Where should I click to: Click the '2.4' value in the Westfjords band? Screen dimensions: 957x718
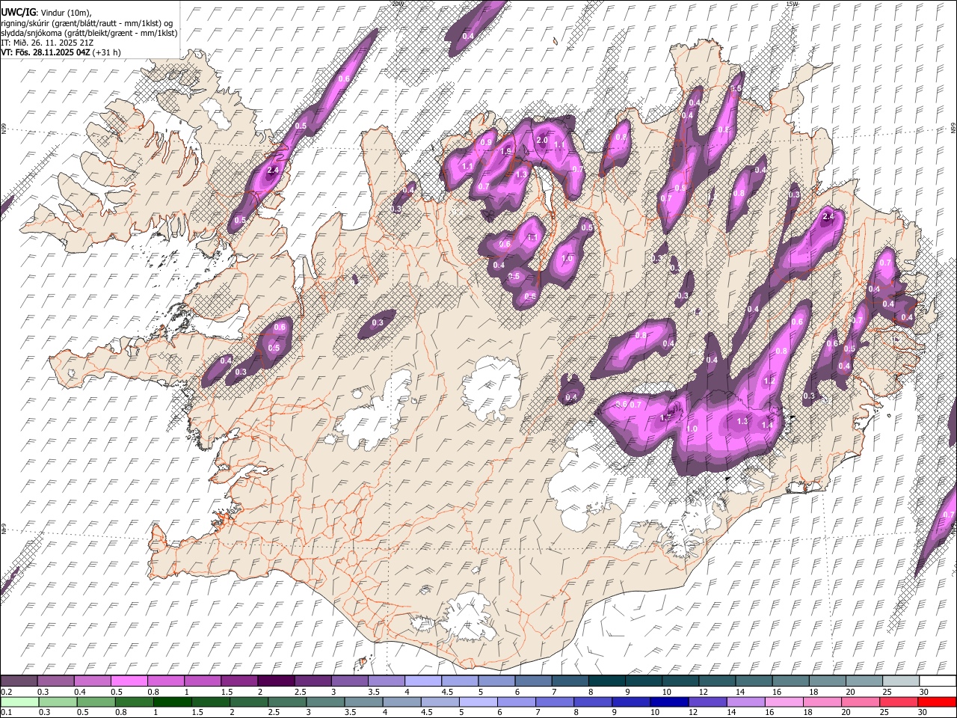click(x=273, y=171)
